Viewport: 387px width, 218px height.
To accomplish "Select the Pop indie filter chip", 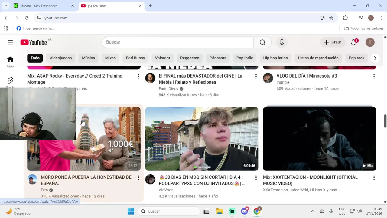I will [245, 58].
